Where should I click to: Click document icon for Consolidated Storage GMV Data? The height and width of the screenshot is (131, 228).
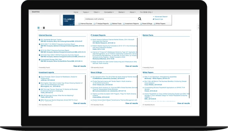(40, 60)
